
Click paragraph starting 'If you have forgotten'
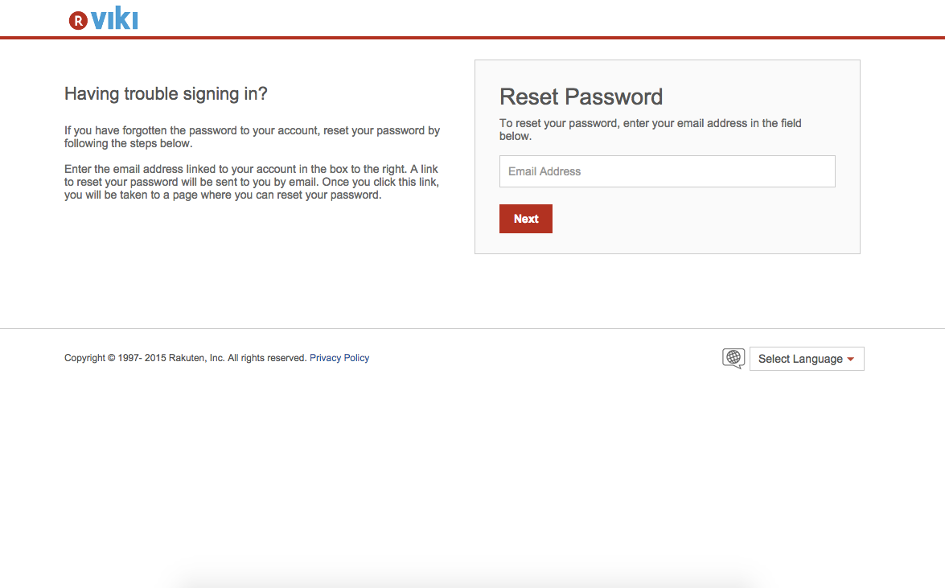[x=252, y=137]
